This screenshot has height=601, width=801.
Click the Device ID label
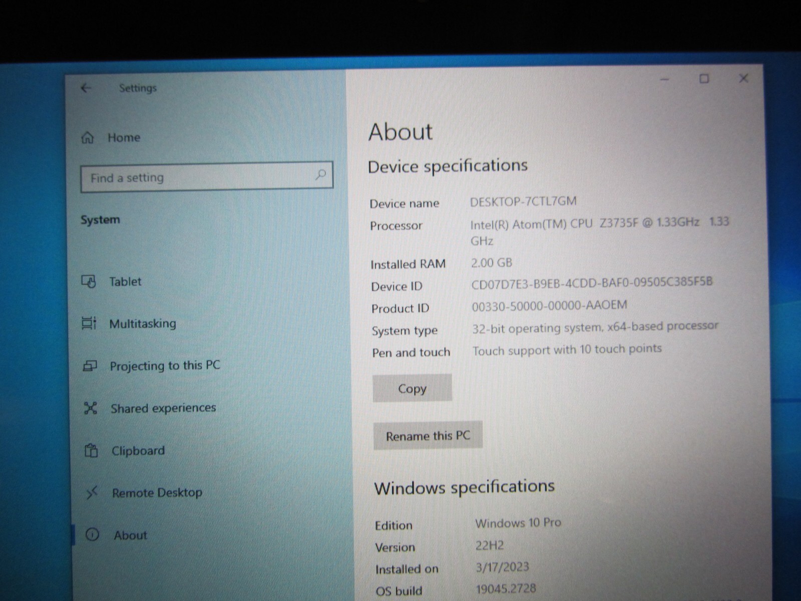pyautogui.click(x=396, y=286)
